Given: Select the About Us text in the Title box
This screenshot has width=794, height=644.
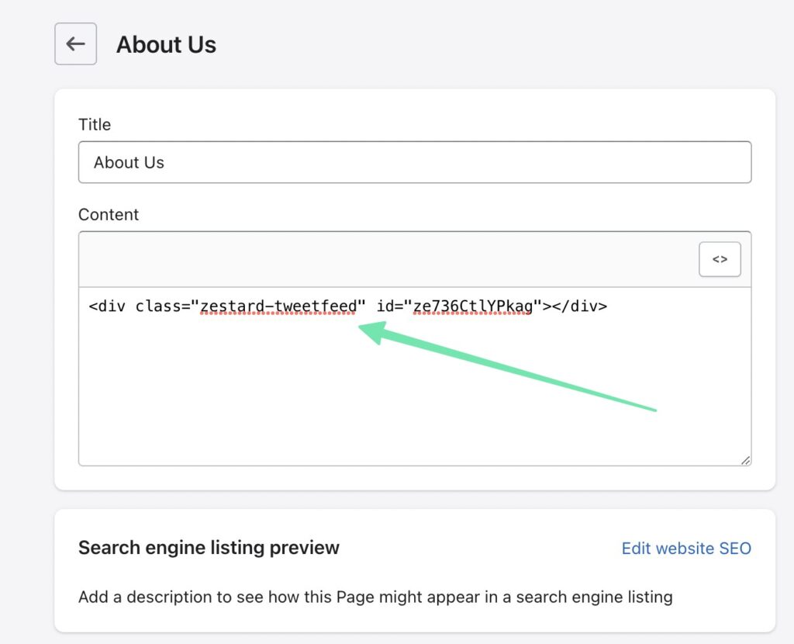Looking at the screenshot, I should 129,162.
